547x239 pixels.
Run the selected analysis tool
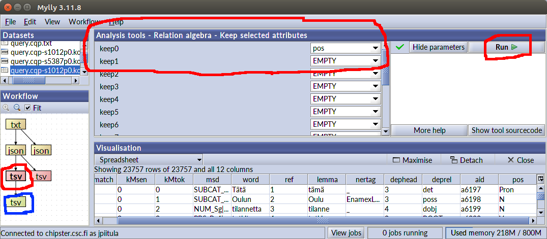point(506,47)
